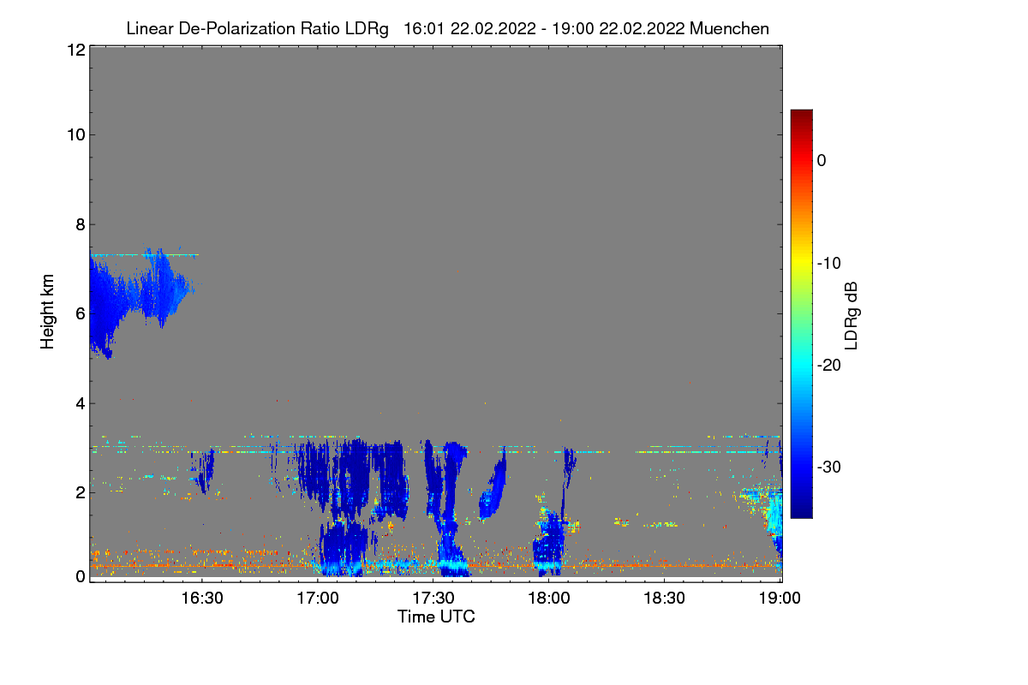
Task: Click the 8 km height tick label
Action: pyautogui.click(x=80, y=224)
